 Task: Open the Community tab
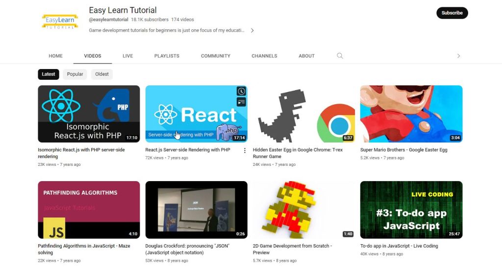215,56
